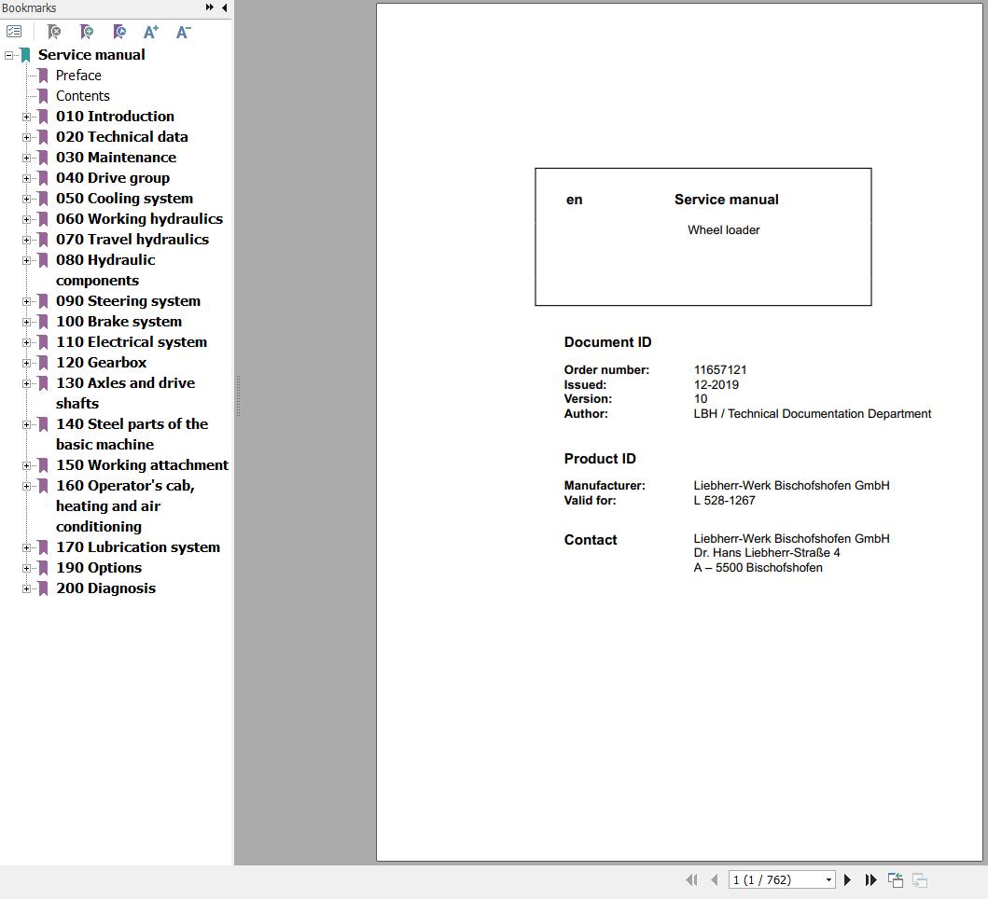The image size is (988, 899).
Task: Open the Contents bookmark
Action: (x=82, y=96)
